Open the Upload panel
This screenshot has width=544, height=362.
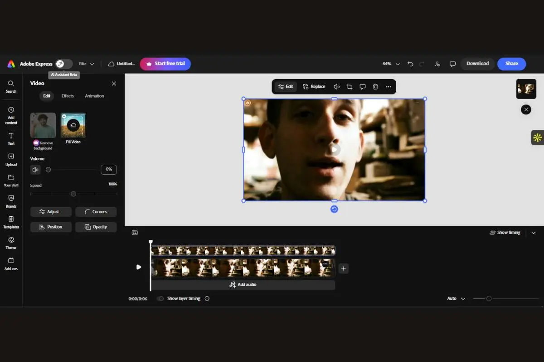point(11,160)
